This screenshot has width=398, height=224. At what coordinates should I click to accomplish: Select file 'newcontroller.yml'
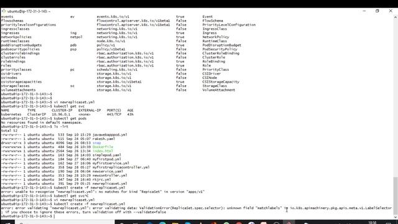coord(110,175)
